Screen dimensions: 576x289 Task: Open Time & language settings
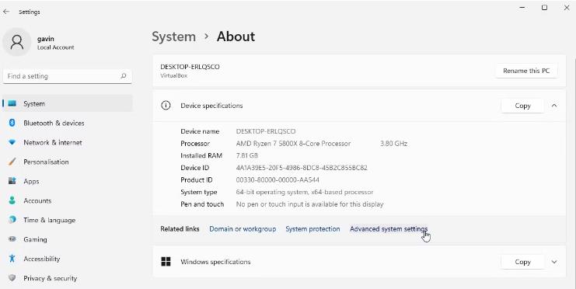(68, 220)
